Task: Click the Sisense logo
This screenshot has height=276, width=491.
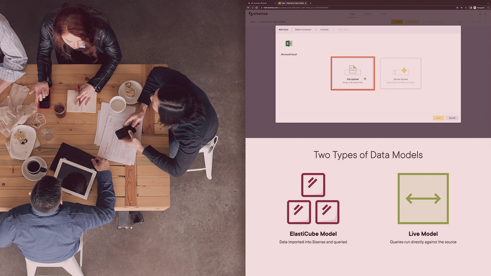Action: pos(258,14)
